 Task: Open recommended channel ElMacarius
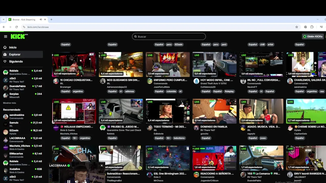22,155
